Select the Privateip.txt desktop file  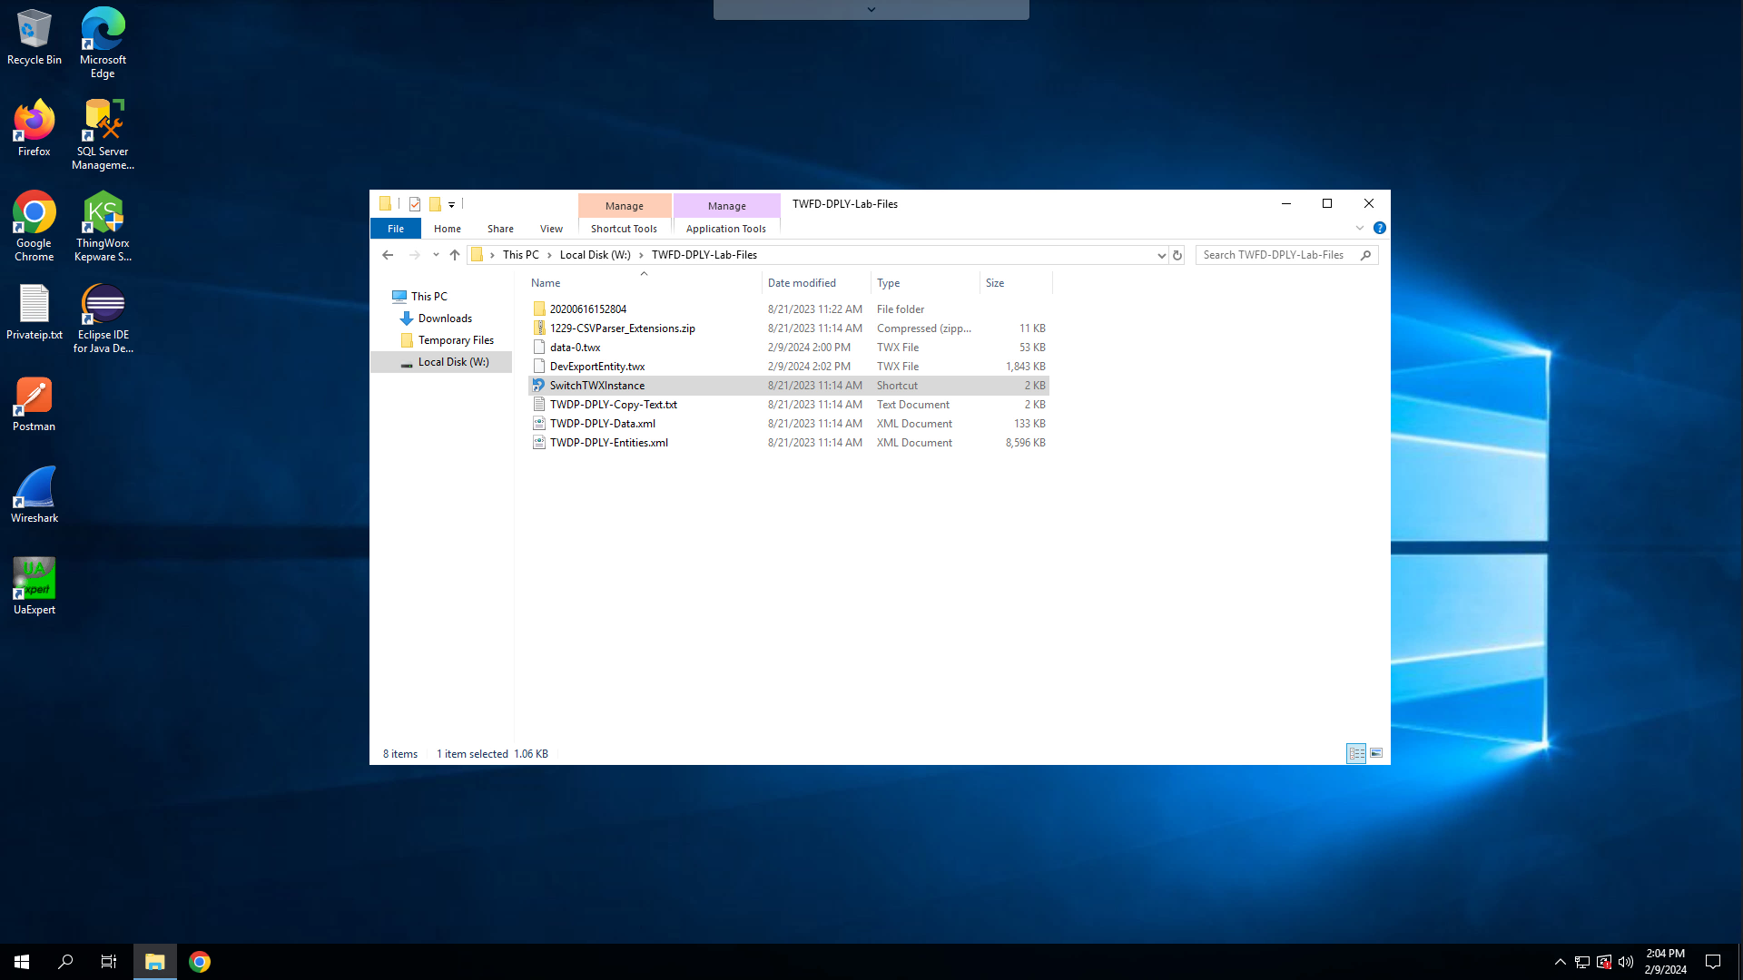(x=34, y=312)
